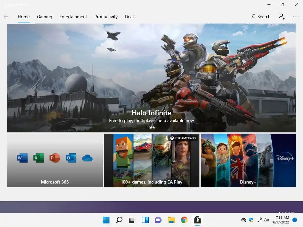Image resolution: width=303 pixels, height=227 pixels.
Task: Open the Windows Start menu
Action: (x=106, y=220)
